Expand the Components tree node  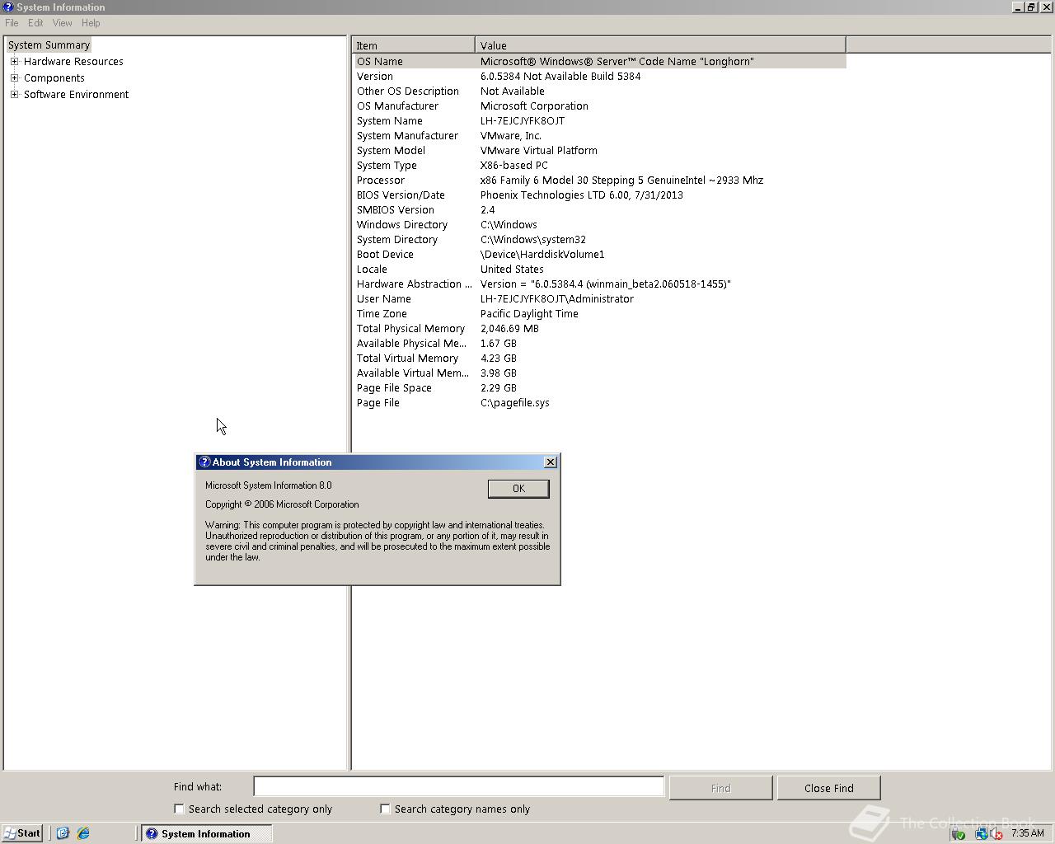coord(14,78)
